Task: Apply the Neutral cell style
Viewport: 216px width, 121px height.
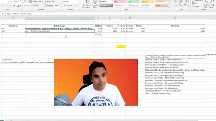Action: click(x=147, y=1)
